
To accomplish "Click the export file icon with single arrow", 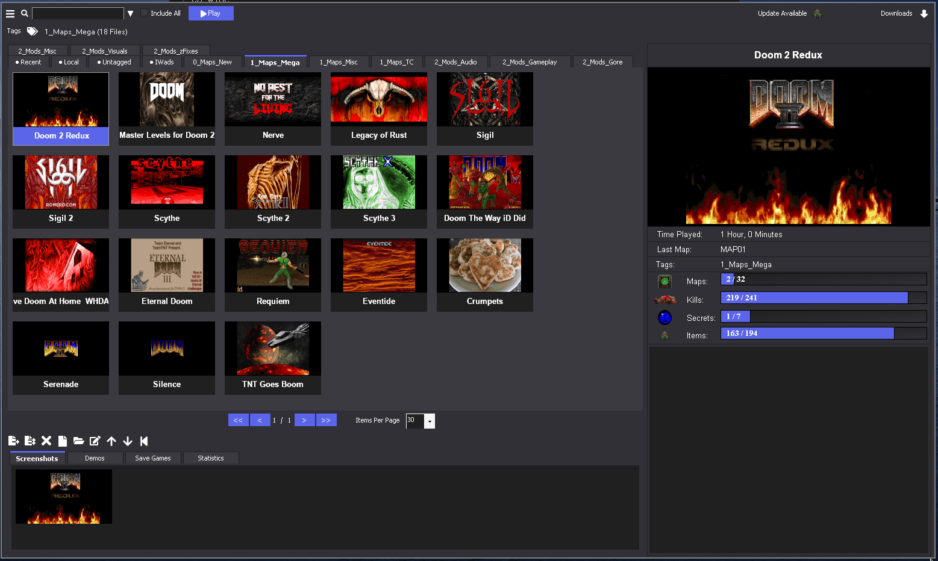I will [x=13, y=441].
